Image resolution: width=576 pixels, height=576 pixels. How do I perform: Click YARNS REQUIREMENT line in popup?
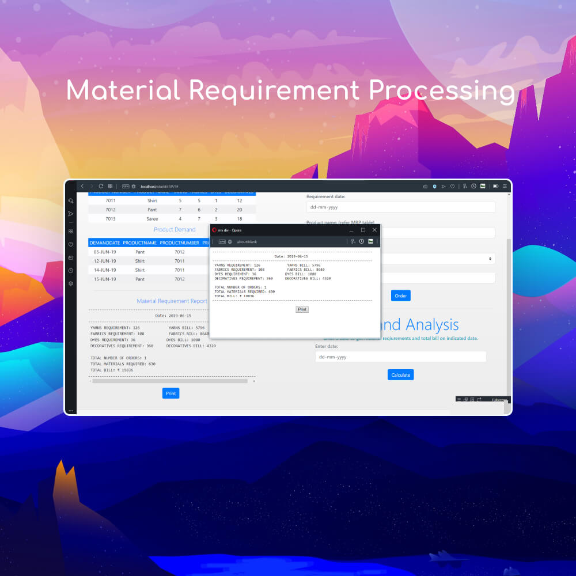tap(237, 265)
